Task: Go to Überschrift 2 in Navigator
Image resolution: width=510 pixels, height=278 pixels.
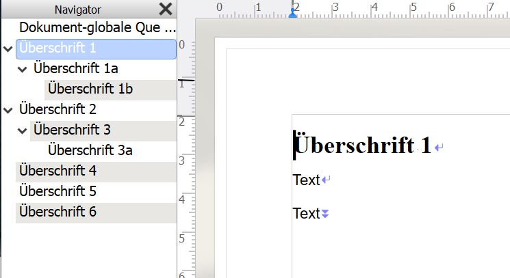Action: 58,109
